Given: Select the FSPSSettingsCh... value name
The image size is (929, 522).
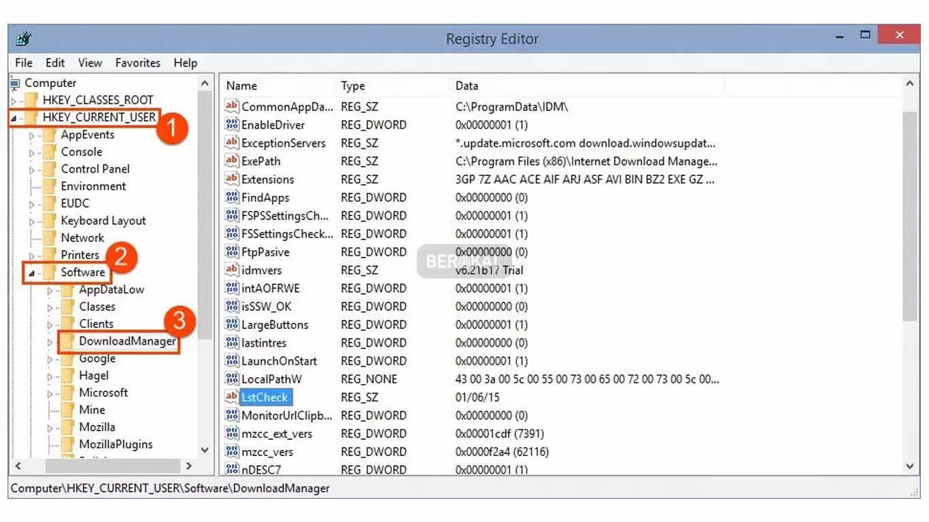Looking at the screenshot, I should pos(285,215).
